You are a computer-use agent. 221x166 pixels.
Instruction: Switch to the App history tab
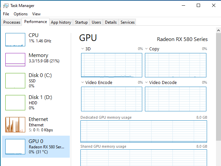pyautogui.click(x=61, y=22)
